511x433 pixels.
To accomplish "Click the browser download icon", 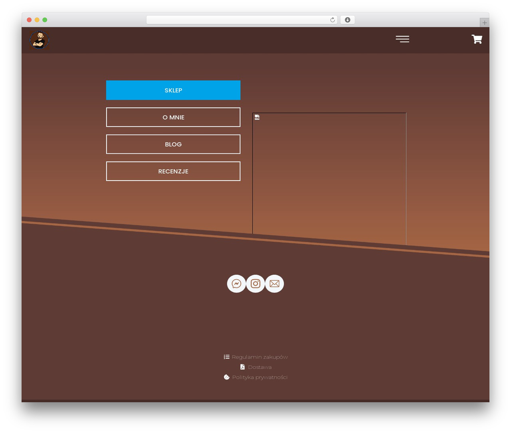I will pos(348,20).
